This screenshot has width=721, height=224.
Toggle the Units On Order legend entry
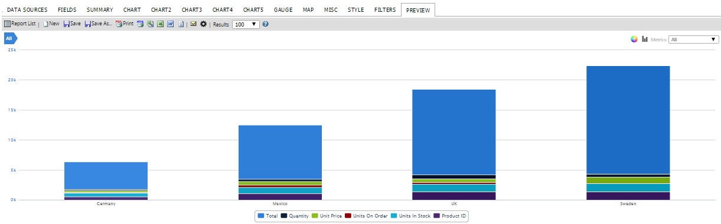[366, 216]
